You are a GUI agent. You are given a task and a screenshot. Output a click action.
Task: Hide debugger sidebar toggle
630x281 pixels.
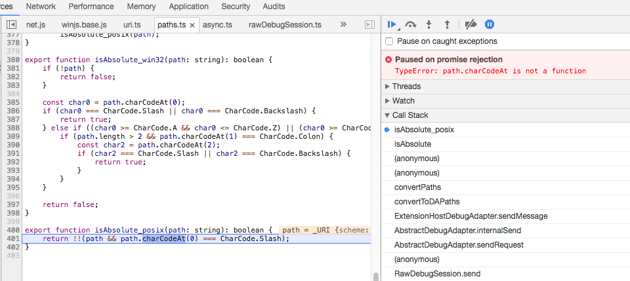[369, 24]
